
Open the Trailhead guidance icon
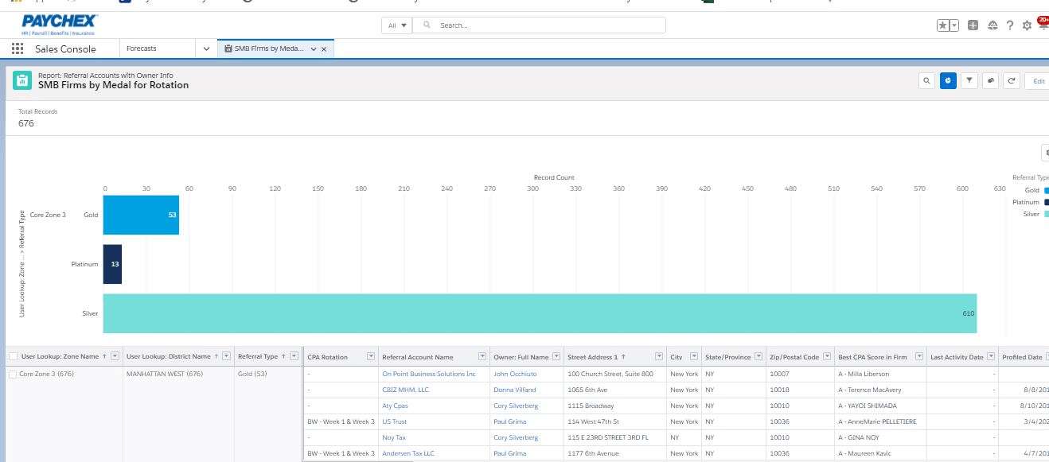pyautogui.click(x=992, y=25)
